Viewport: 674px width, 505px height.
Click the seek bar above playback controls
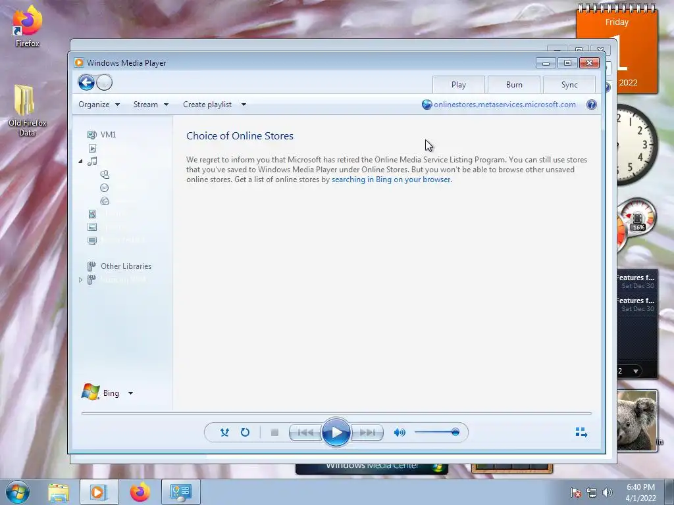[x=336, y=413]
